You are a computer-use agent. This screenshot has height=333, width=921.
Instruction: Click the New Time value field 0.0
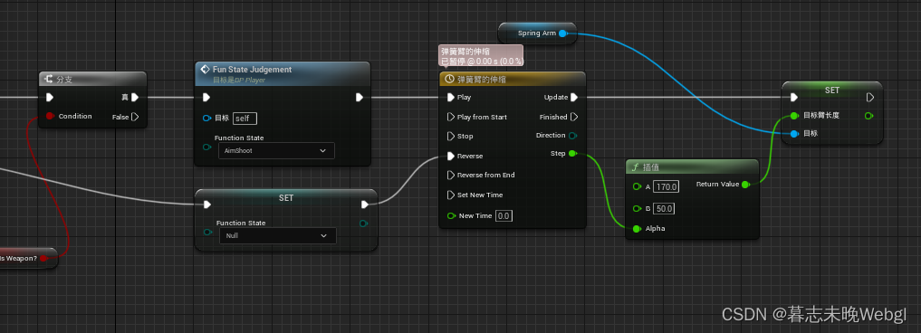tap(504, 216)
